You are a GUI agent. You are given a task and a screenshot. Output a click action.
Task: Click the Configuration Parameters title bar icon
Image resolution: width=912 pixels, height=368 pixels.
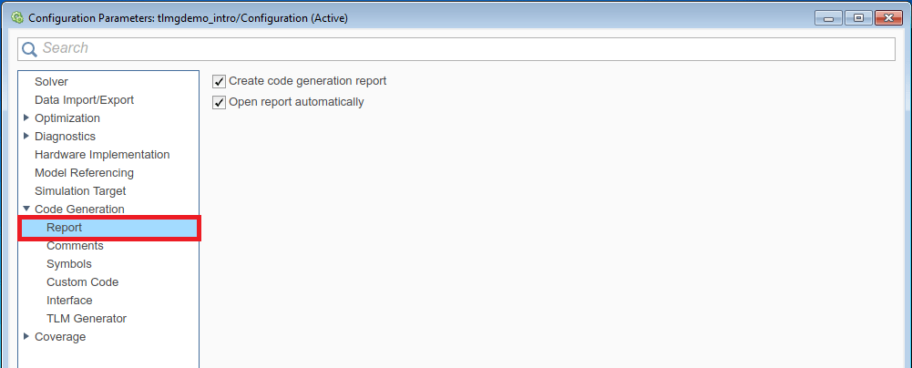coord(16,17)
